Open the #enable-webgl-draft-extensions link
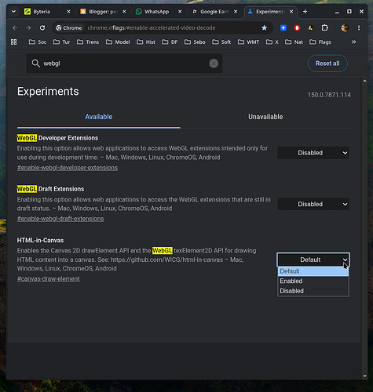Viewport: 373px width, 392px height. click(60, 219)
